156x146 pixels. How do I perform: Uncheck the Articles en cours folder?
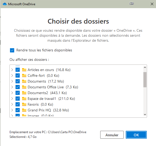[18, 70]
